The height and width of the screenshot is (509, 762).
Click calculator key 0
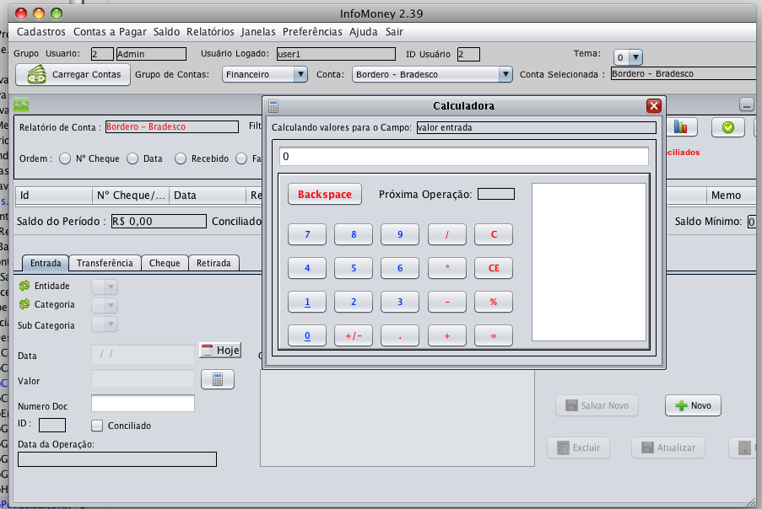[x=307, y=335]
